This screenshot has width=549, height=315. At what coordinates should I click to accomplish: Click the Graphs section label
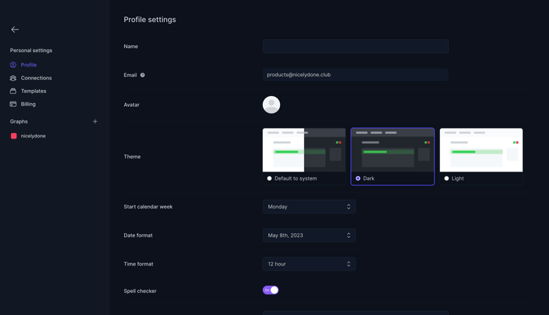click(19, 121)
